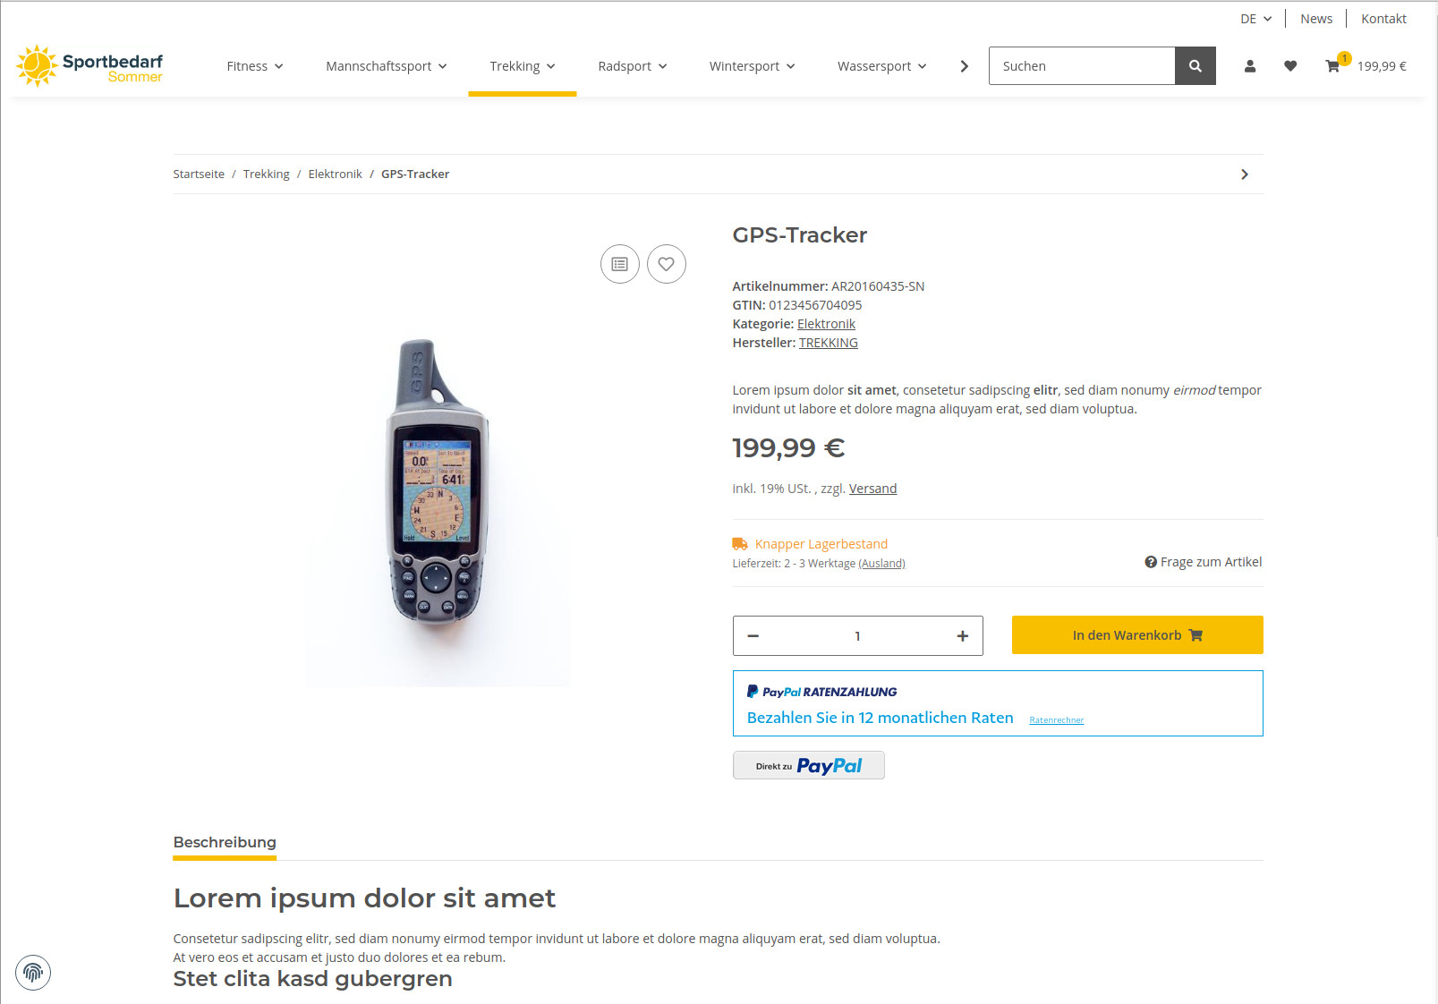This screenshot has width=1438, height=1004.
Task: Open the wishlist heart in header
Action: click(x=1290, y=66)
